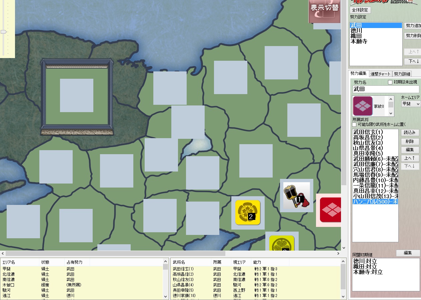The height and width of the screenshot is (300, 421).
Task: Open the 進撃チャート tab
Action: pyautogui.click(x=380, y=74)
